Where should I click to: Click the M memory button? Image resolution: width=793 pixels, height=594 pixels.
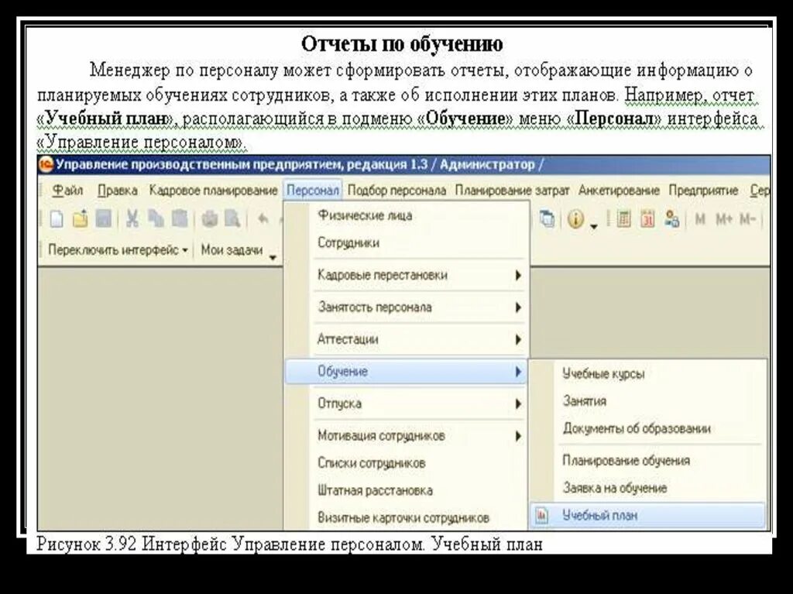click(x=700, y=219)
